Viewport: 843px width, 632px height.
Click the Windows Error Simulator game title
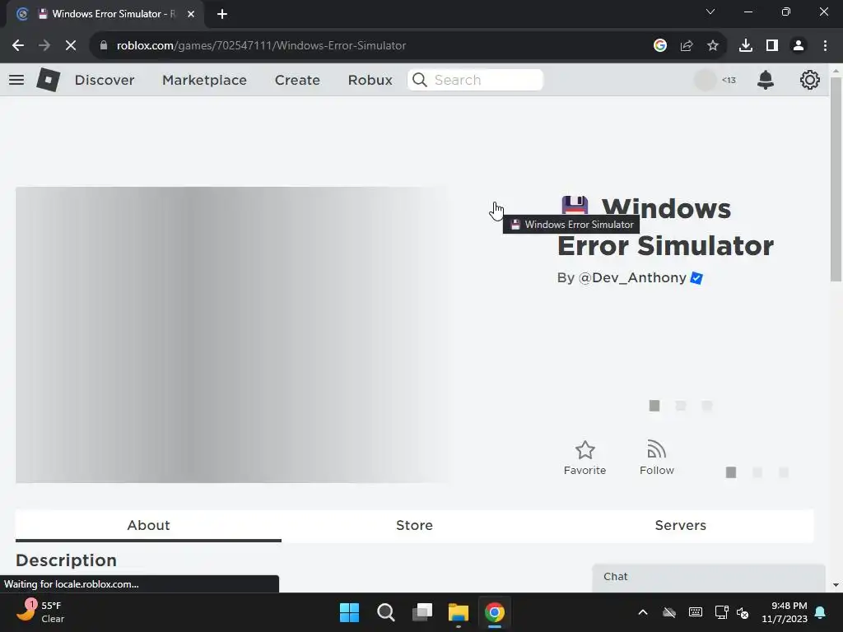click(x=665, y=227)
